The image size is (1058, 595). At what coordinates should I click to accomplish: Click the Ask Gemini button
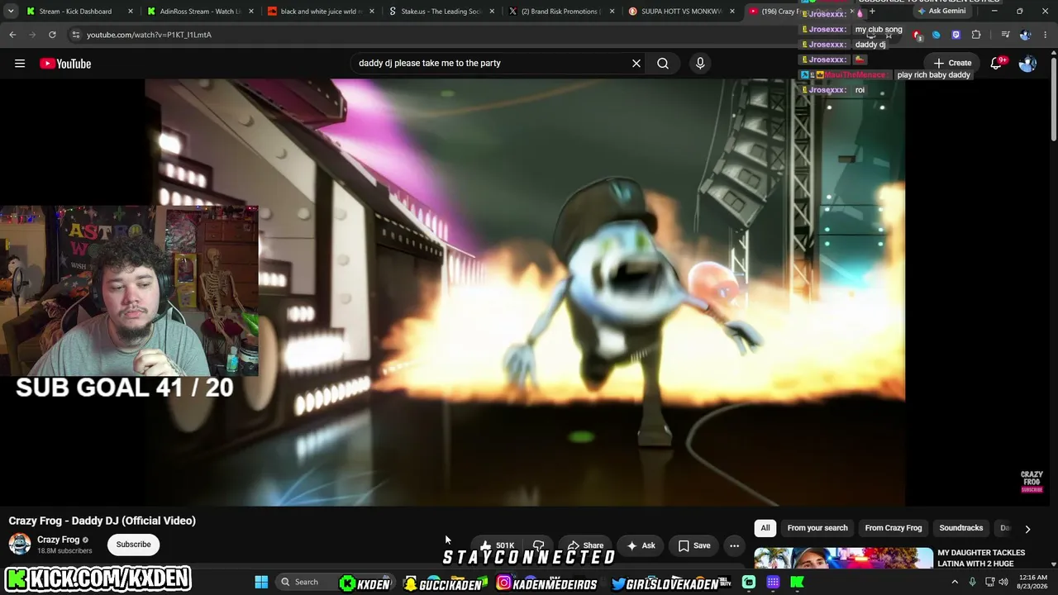[x=941, y=12]
